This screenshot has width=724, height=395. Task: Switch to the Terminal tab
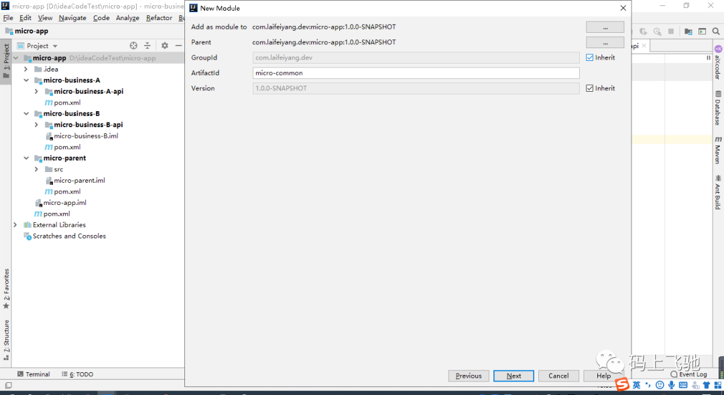point(34,374)
